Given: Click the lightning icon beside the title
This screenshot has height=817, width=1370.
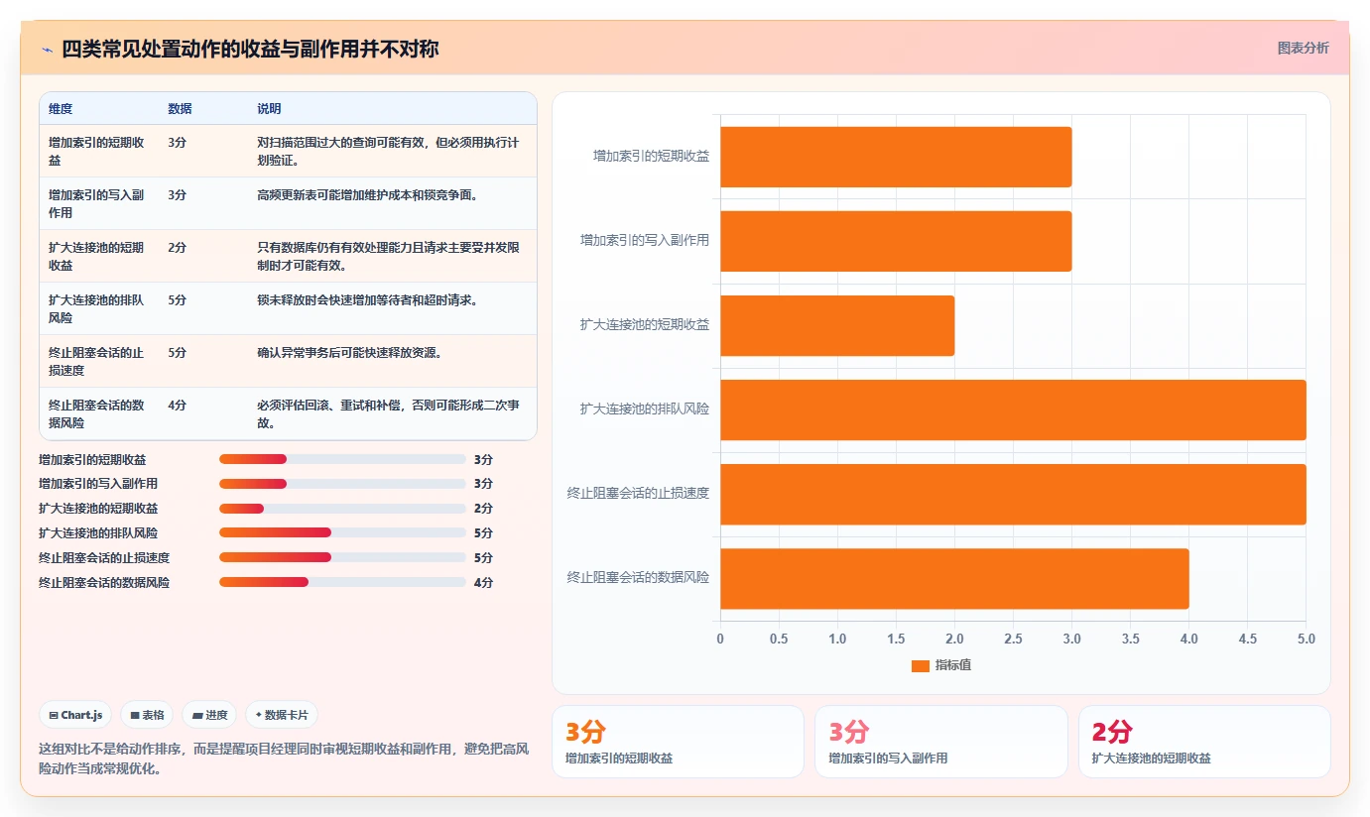Looking at the screenshot, I should pyautogui.click(x=48, y=50).
